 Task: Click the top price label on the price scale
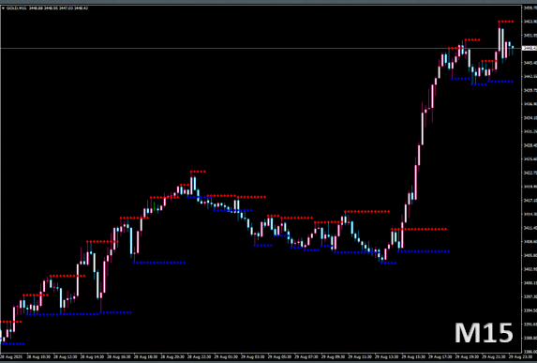pyautogui.click(x=530, y=8)
